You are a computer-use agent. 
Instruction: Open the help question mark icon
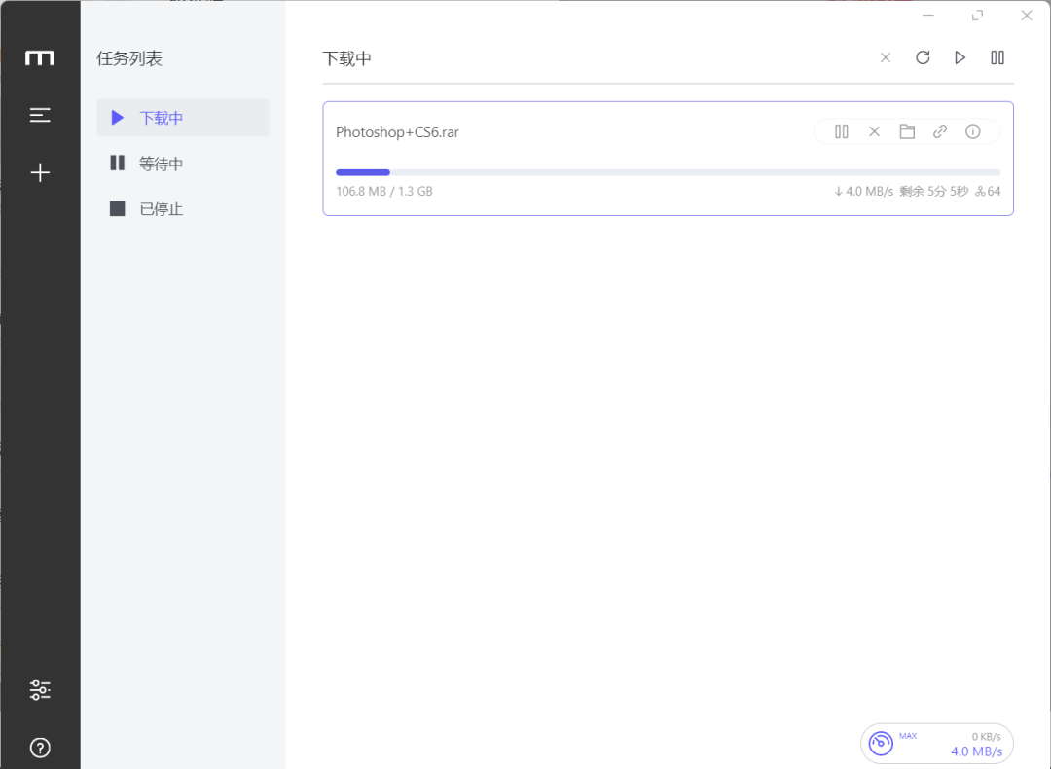tap(40, 748)
